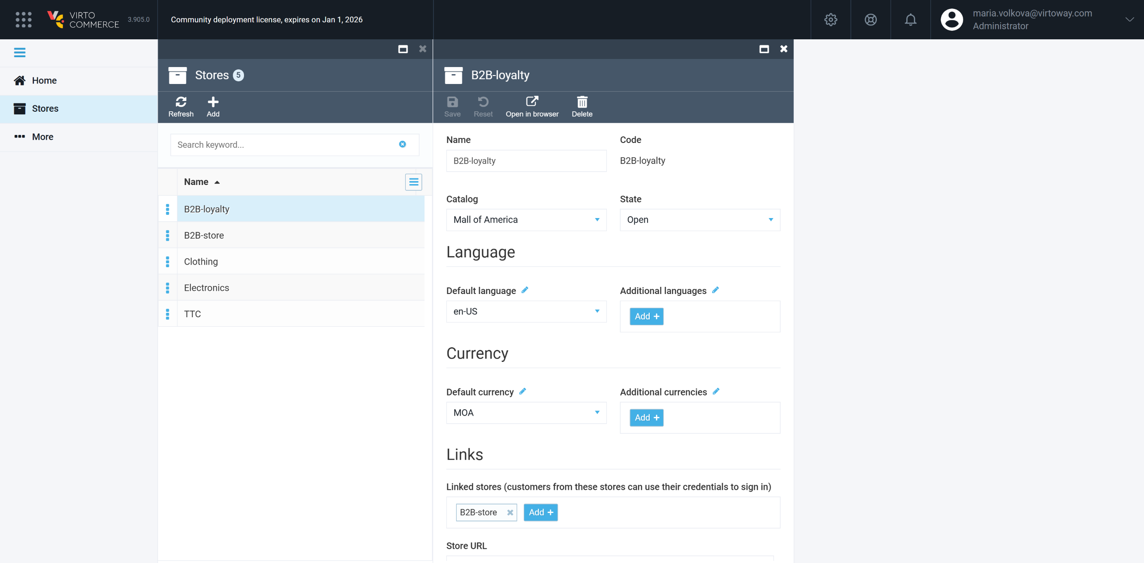Remove B2B-store from linked stores
Image resolution: width=1144 pixels, height=563 pixels.
[510, 513]
